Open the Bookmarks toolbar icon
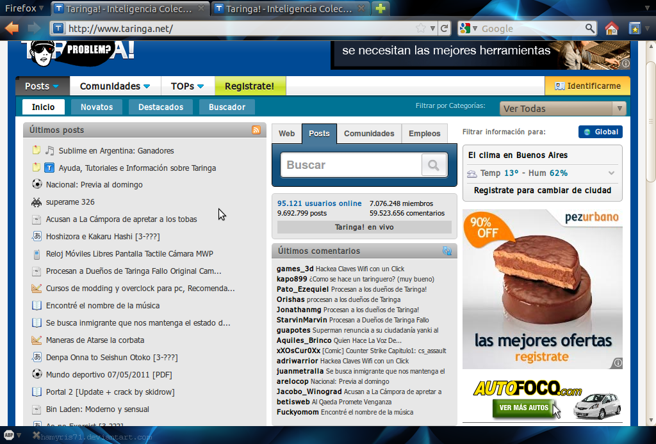 click(x=635, y=28)
